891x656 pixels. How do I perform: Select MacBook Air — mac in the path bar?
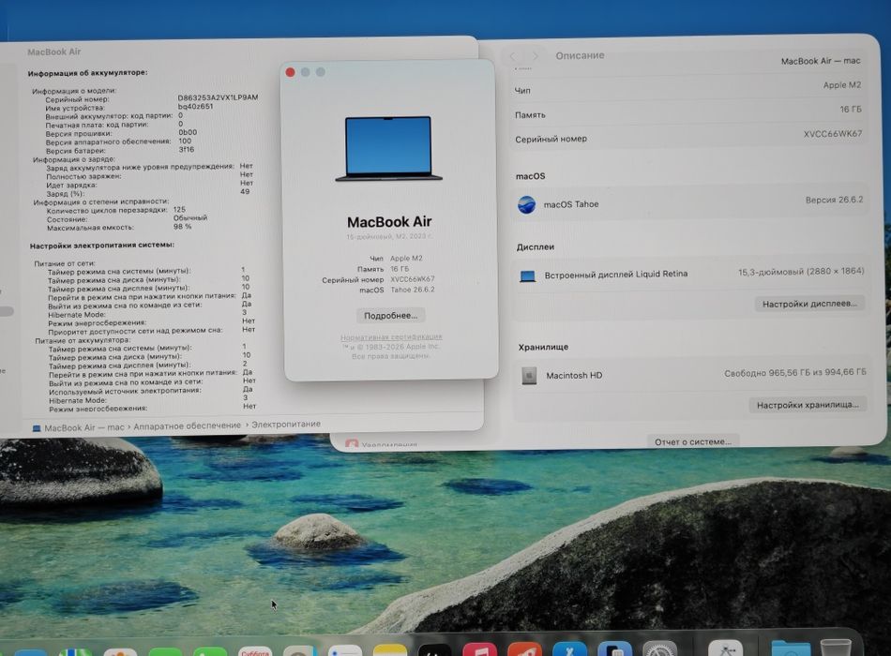[84, 427]
